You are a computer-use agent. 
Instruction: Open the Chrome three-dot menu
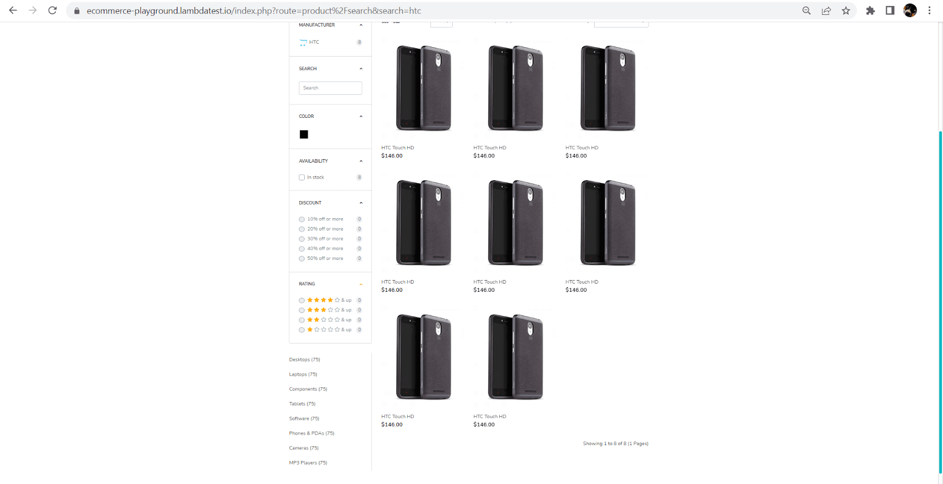coord(929,11)
